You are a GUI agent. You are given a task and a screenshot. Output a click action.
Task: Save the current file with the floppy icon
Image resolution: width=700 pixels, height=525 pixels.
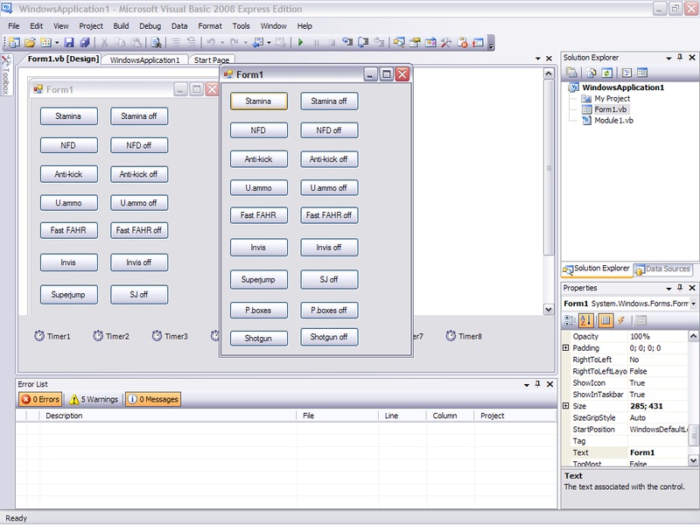pos(69,42)
